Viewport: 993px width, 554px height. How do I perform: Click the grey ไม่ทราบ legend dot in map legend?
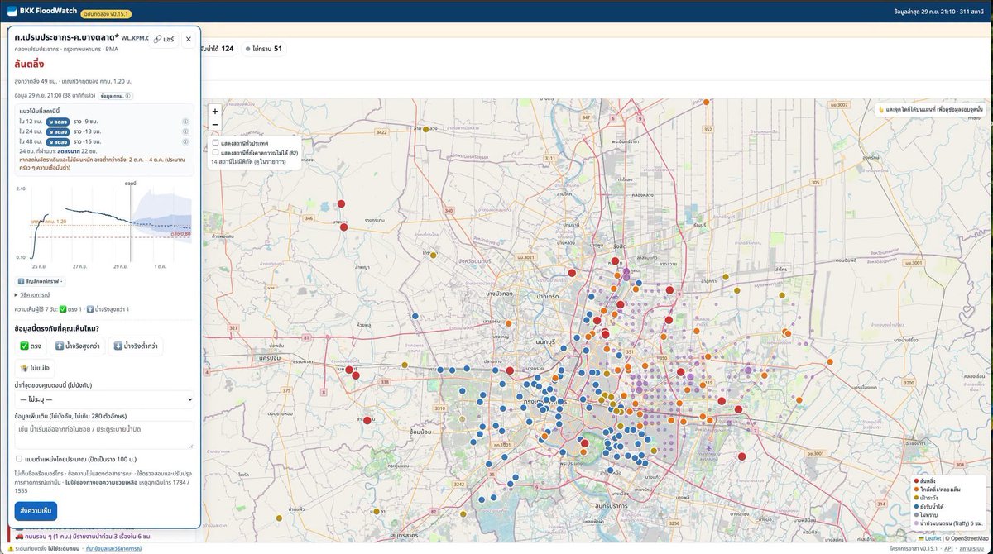point(915,514)
